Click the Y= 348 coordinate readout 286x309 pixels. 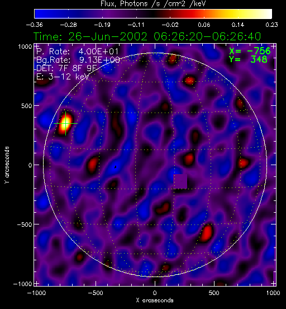[248, 59]
